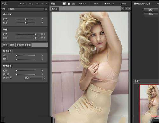This screenshot has height=123, width=159.
Task: Click the undo arrow icon in settings bar
Action: pyautogui.click(x=37, y=4)
